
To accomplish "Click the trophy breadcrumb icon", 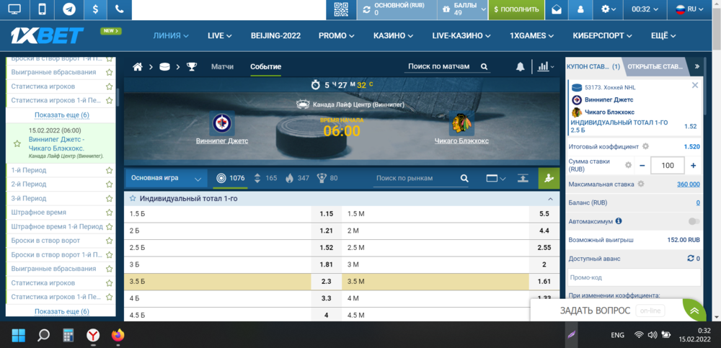I will [191, 67].
